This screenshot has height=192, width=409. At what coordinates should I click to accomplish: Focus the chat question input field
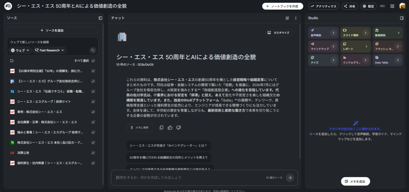[189, 177]
